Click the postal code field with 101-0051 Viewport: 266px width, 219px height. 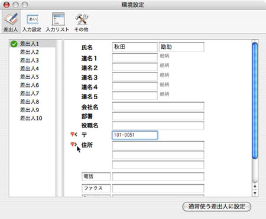135,135
